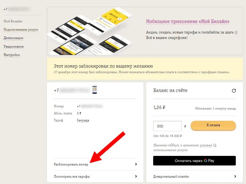
Task: Pay with Оплатить через G Pay button
Action: tap(194, 161)
